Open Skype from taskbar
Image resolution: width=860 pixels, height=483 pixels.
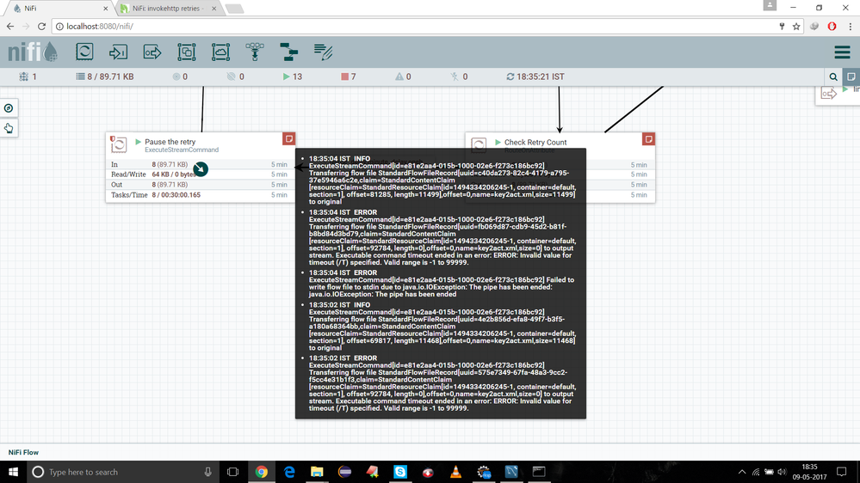pos(400,472)
